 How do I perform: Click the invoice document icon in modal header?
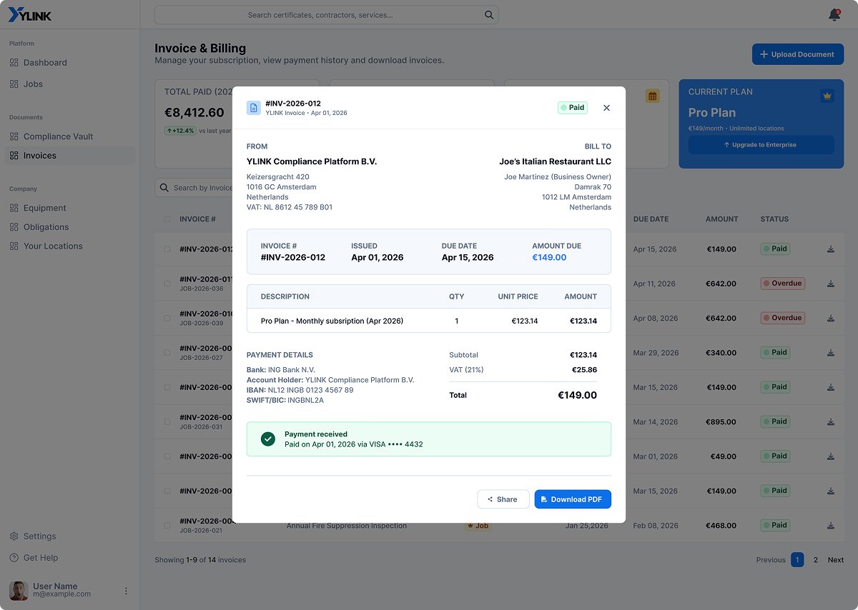click(254, 108)
